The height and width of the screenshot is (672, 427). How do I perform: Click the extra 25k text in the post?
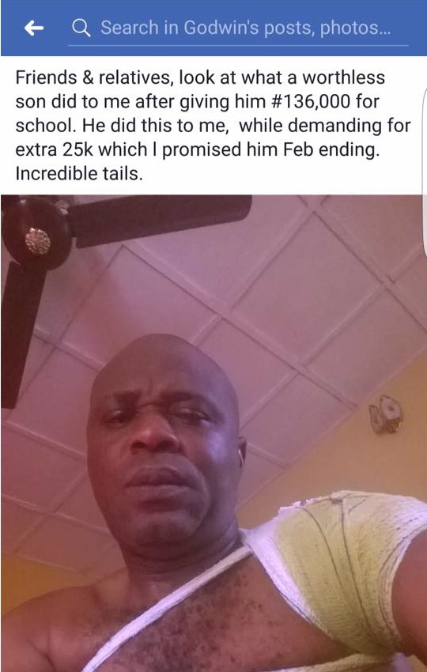click(55, 149)
